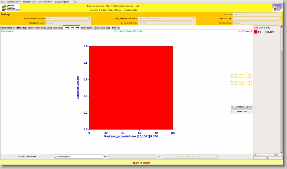Open the PicassoServer menu
Screen dimensions: 287x169
click(x=14, y=2)
